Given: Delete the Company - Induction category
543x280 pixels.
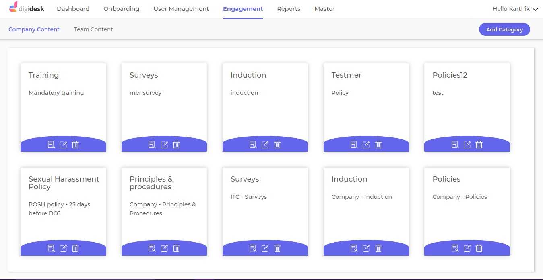Looking at the screenshot, I should (x=378, y=248).
